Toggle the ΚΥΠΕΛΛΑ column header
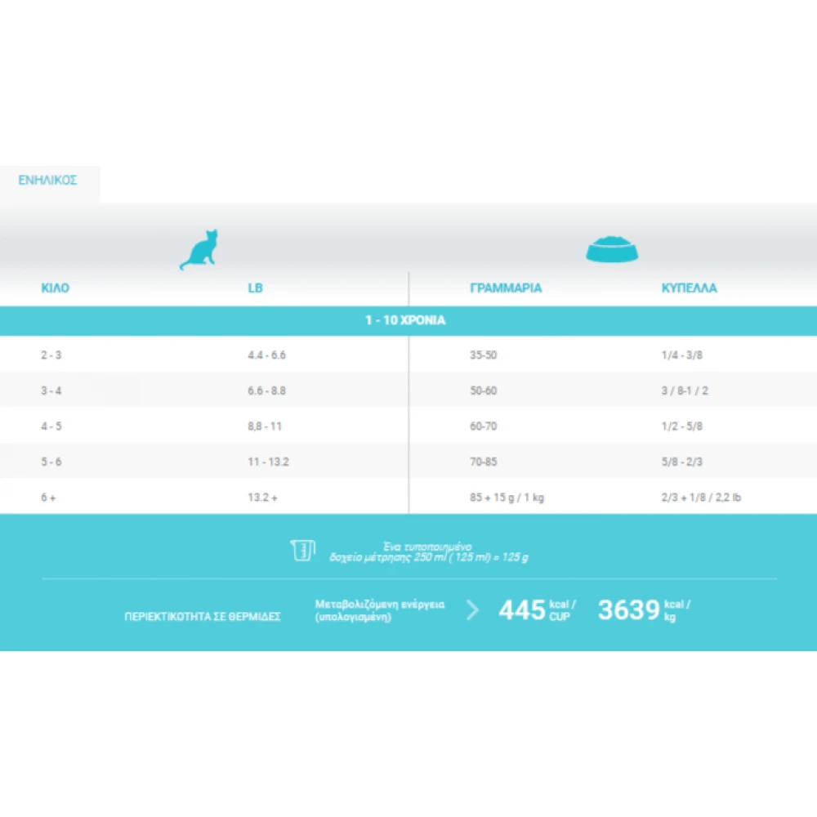This screenshot has width=817, height=817. click(x=690, y=288)
